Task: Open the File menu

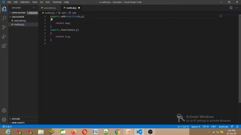Action: point(9,2)
